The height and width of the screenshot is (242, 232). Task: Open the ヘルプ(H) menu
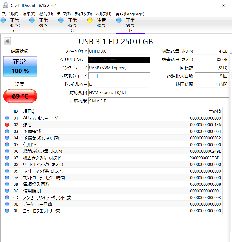click(x=104, y=14)
